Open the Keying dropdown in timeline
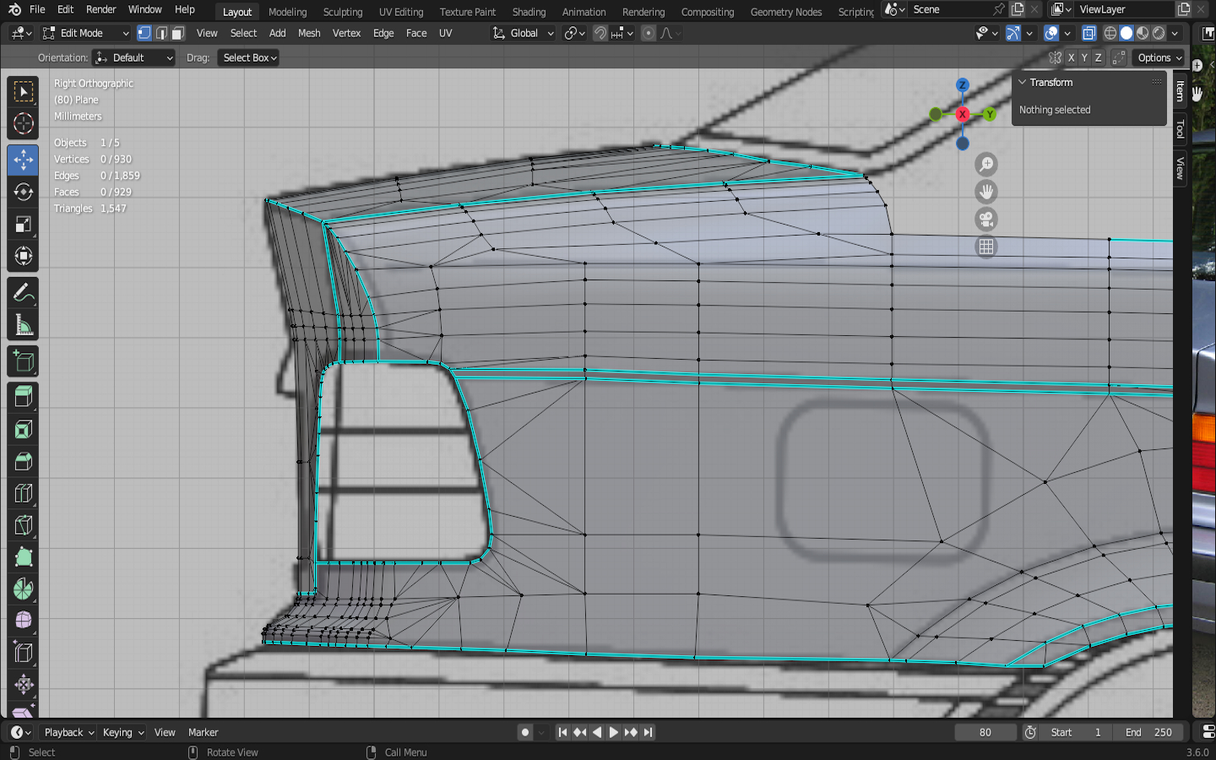The width and height of the screenshot is (1216, 760). [123, 732]
